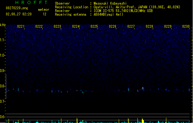Click the HROFFT title text

32,2
